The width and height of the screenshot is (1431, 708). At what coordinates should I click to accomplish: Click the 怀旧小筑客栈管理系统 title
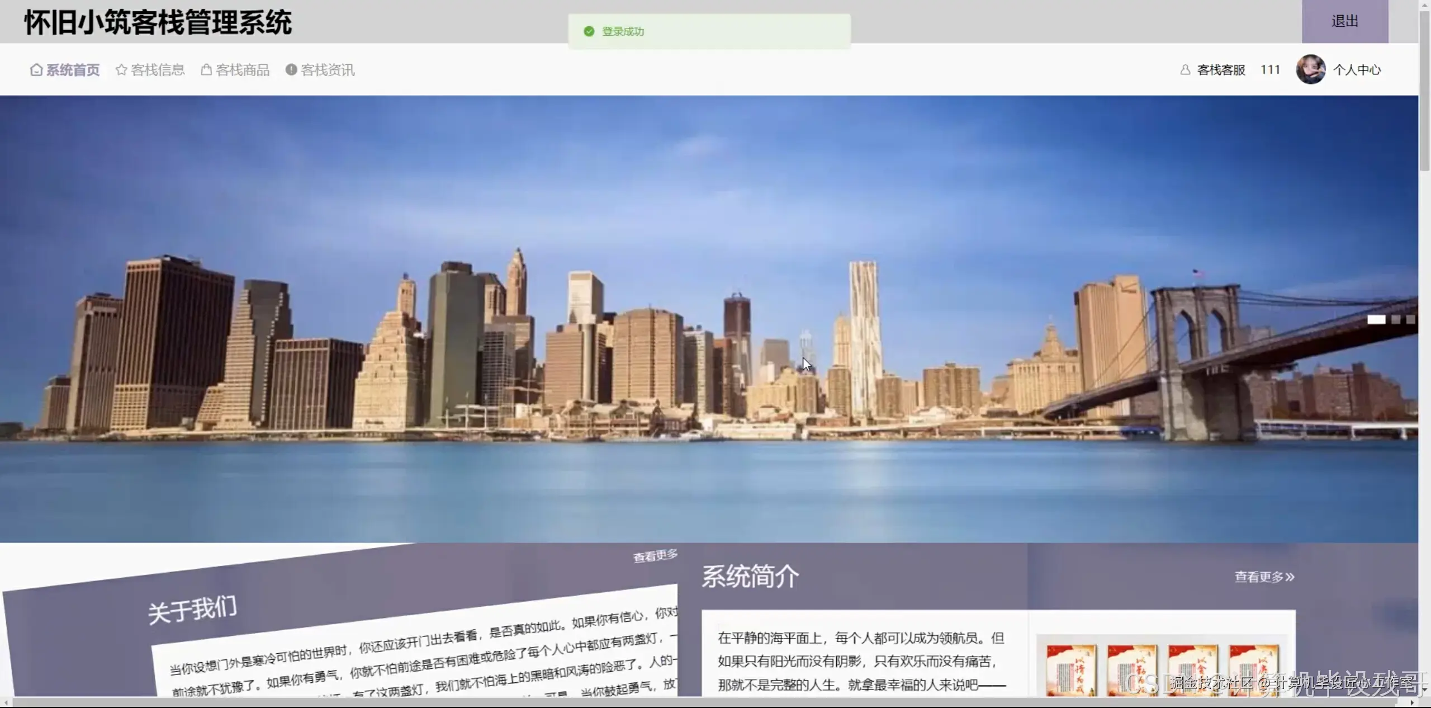[158, 23]
